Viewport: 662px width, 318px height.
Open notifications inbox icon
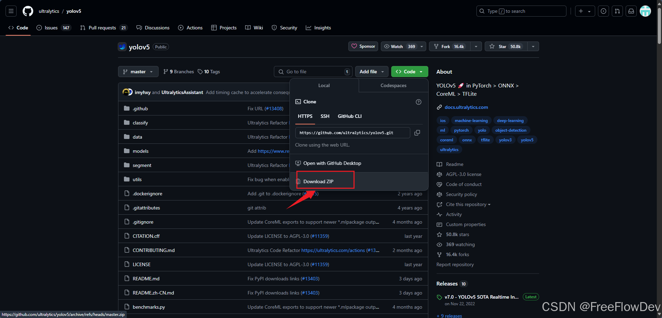(x=631, y=11)
